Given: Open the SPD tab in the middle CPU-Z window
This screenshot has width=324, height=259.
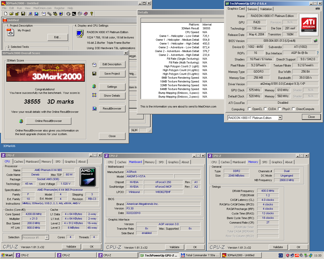Looking at the screenshot, I should point(161,162).
